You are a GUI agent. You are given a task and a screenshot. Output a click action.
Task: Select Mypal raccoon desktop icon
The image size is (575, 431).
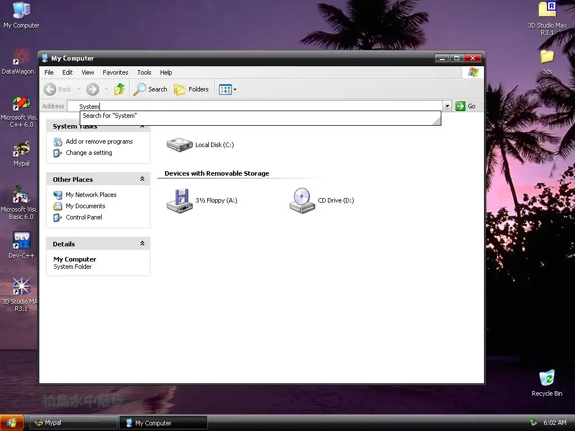[x=21, y=154]
